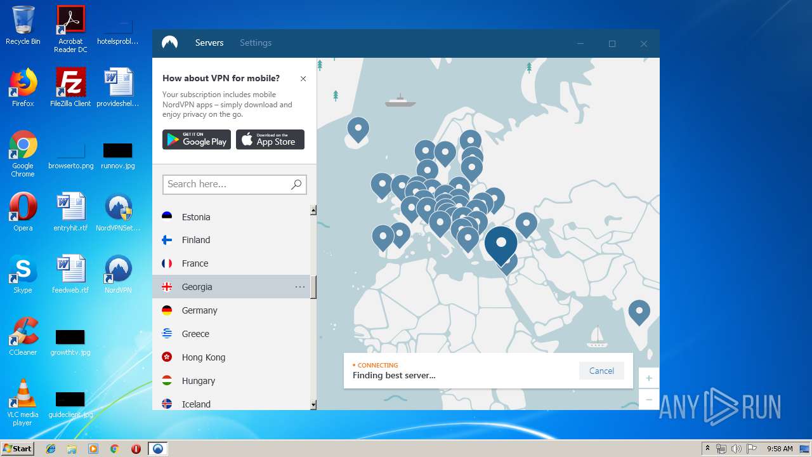
Task: Click the country list scrollbar down arrow
Action: coord(313,405)
